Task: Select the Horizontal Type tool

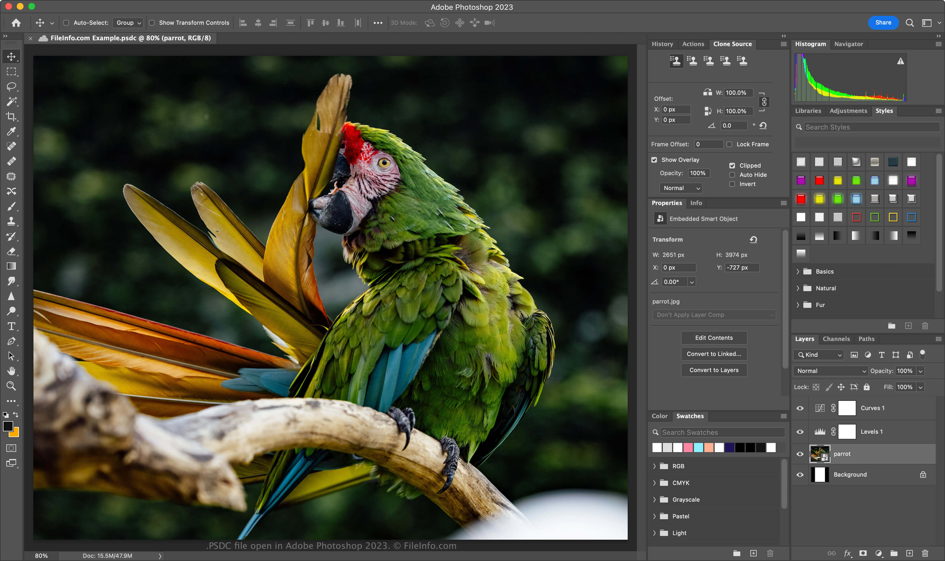Action: click(x=11, y=326)
